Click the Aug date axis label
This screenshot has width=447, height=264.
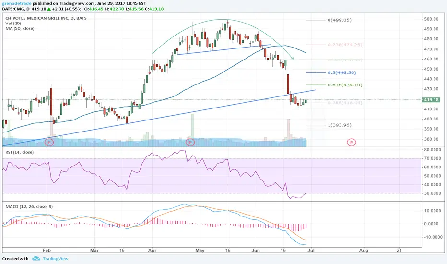pos(364,250)
